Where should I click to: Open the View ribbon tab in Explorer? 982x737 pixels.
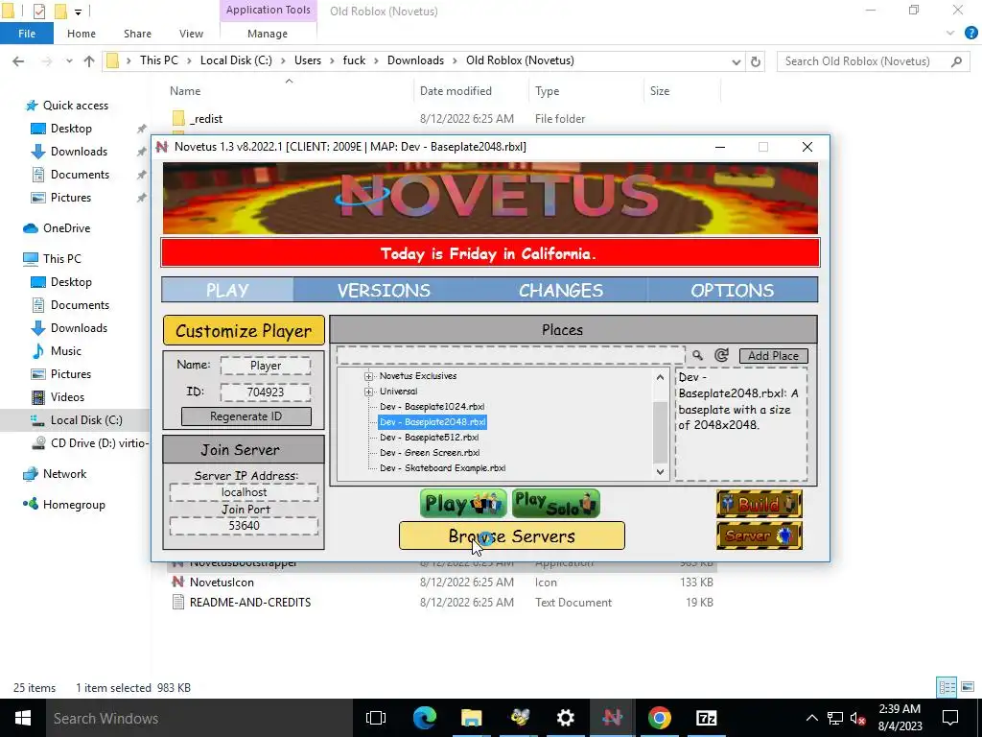click(191, 34)
